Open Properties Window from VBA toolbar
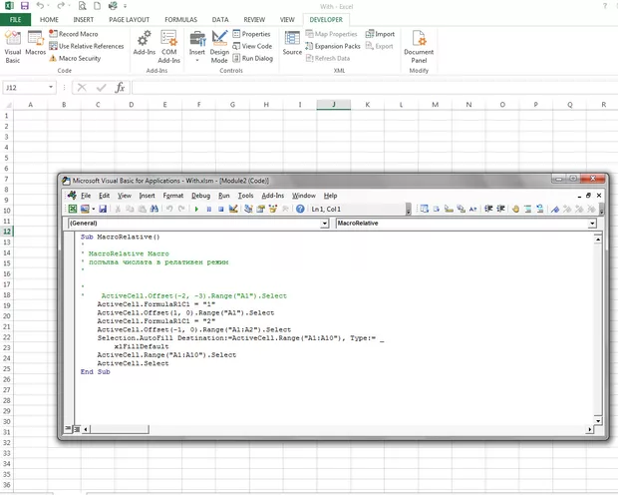Viewport: 618px width, 495px height. point(260,209)
